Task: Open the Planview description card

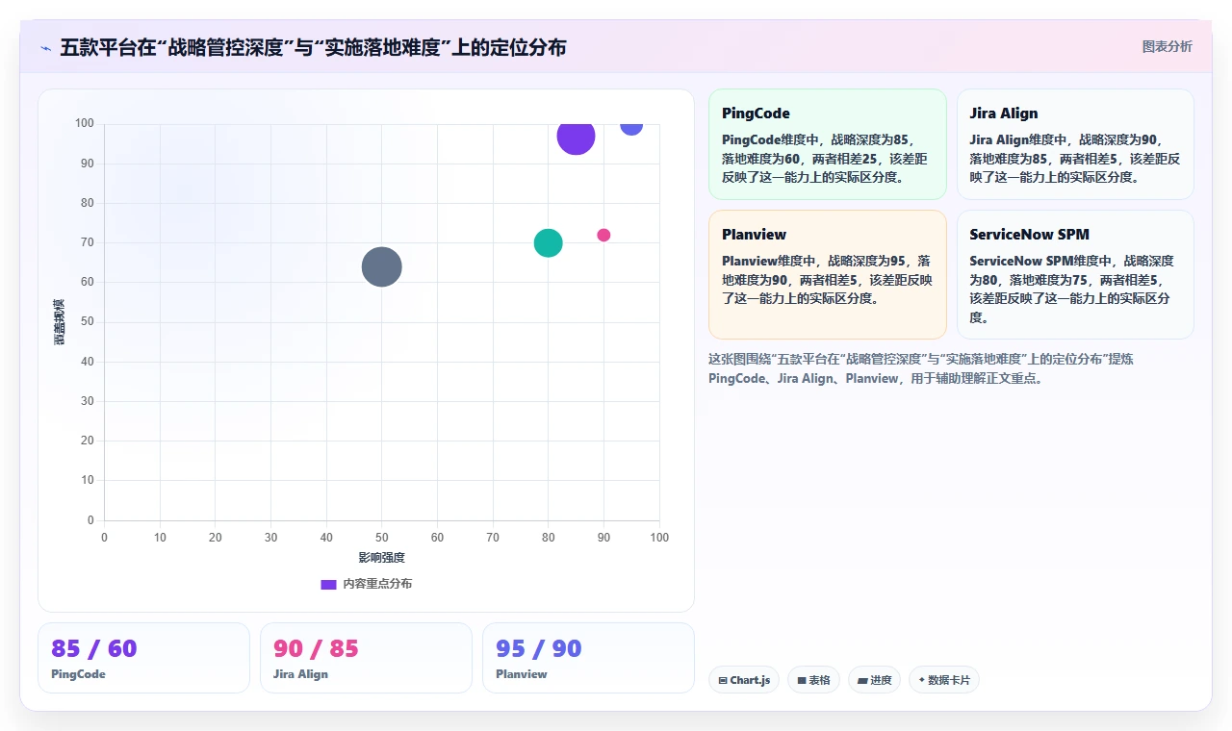Action: (x=828, y=274)
